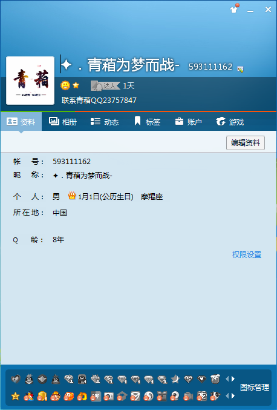This screenshot has width=277, height=410.
Task: Click the 达人 badge icon
Action: pyautogui.click(x=105, y=85)
